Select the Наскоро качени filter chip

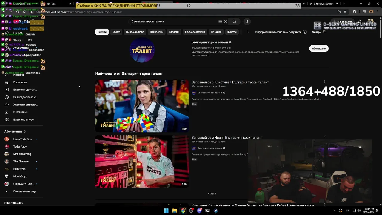(195, 32)
